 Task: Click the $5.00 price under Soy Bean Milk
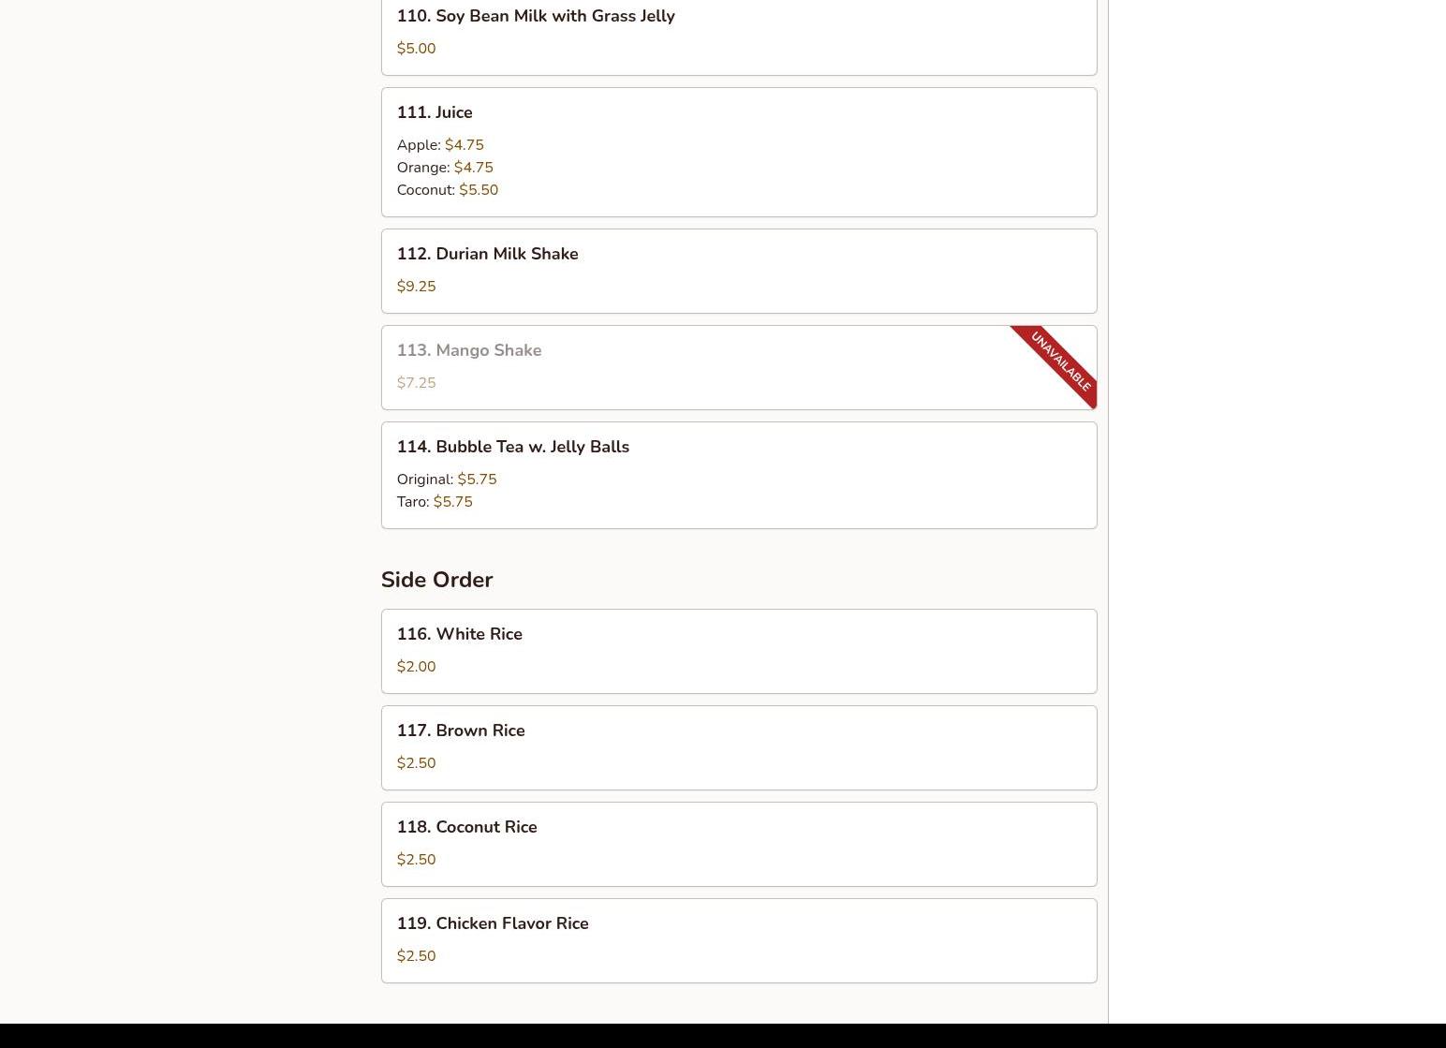click(x=417, y=49)
